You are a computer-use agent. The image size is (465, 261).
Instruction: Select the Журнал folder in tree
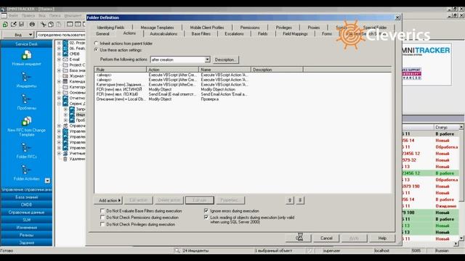[74, 75]
